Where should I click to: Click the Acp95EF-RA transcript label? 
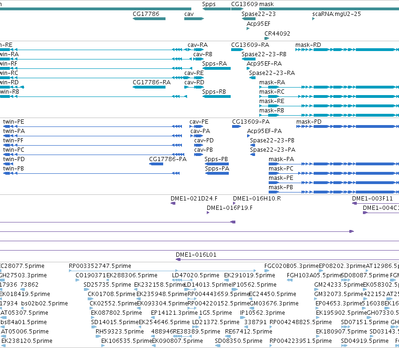click(264, 64)
